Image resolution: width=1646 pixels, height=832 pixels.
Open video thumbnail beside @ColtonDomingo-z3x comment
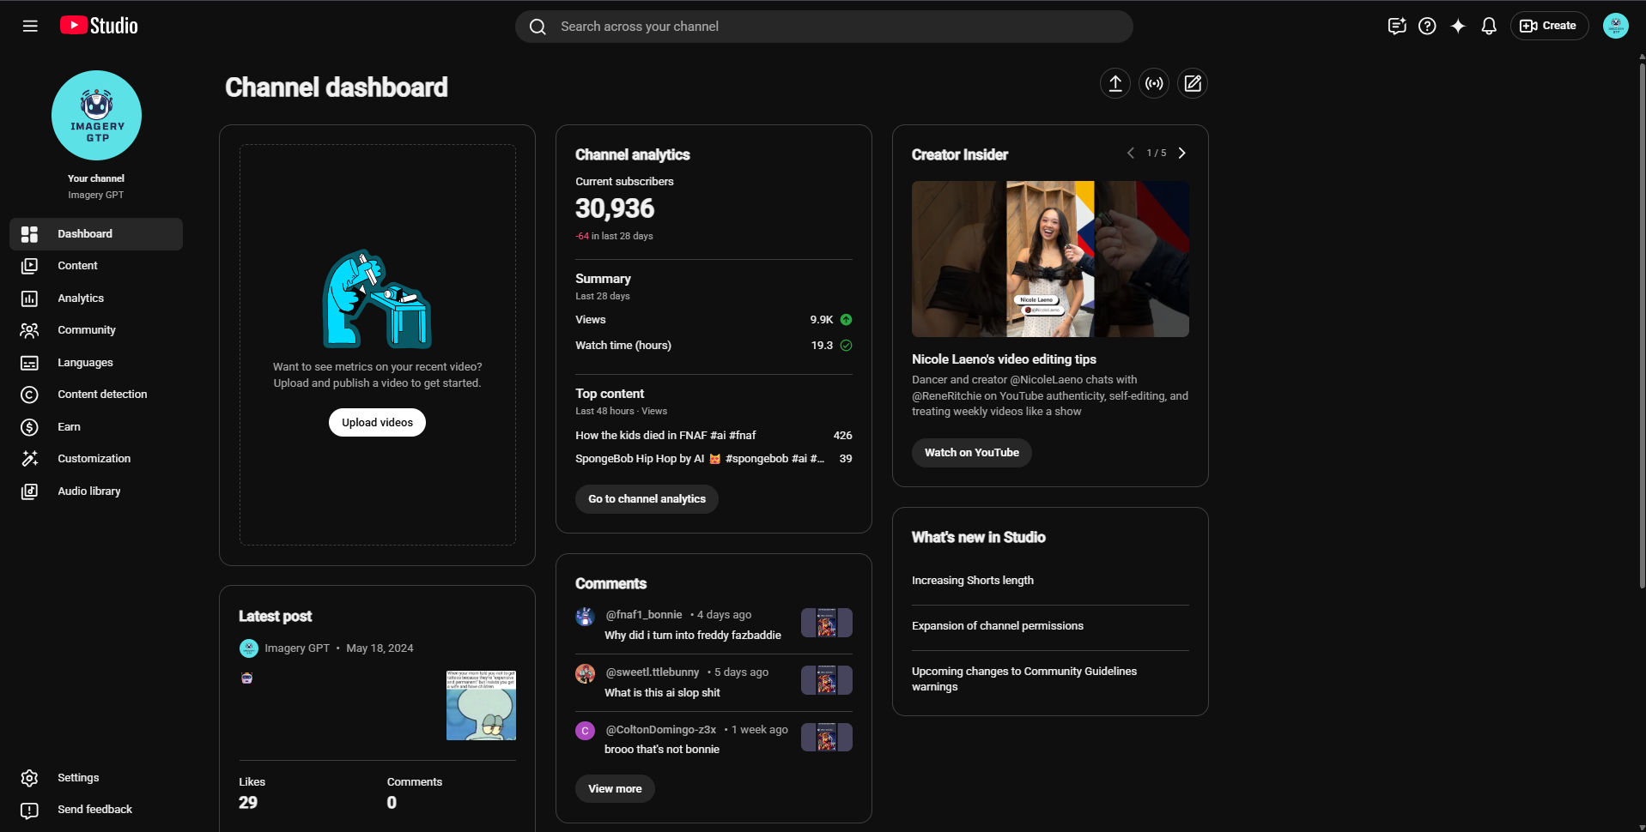[x=827, y=738]
